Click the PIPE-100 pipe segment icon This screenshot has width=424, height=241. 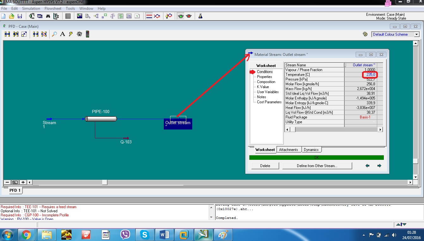[x=101, y=119]
